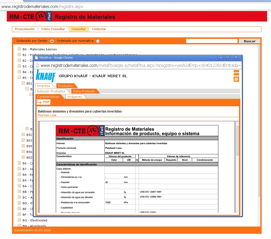Select Ordenado por normativa radio button
The image size is (271, 239).
pos(98,41)
